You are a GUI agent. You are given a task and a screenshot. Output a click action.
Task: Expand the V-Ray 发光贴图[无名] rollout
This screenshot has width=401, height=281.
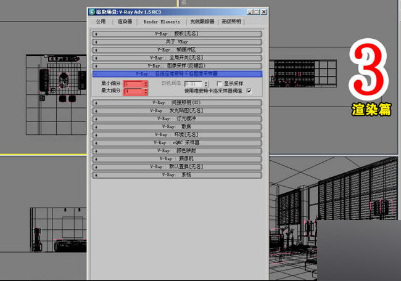click(x=177, y=111)
